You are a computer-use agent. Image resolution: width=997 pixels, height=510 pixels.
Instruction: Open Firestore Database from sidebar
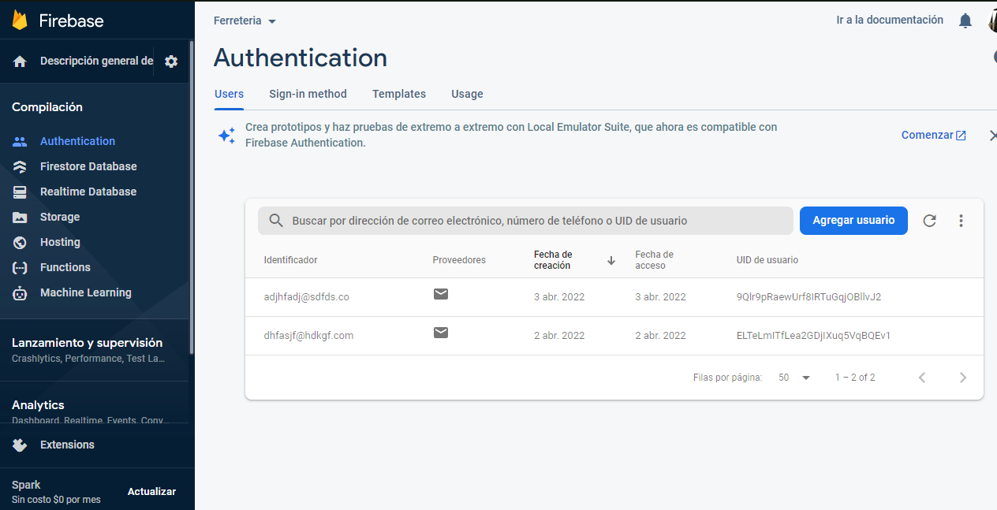pyautogui.click(x=88, y=166)
